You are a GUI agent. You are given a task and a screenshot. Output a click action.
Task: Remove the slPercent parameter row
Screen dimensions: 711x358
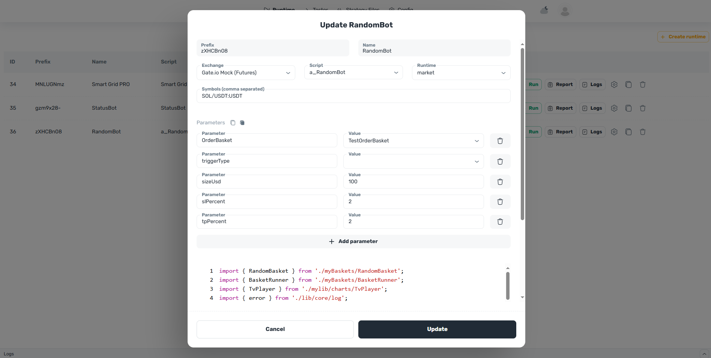(x=500, y=202)
